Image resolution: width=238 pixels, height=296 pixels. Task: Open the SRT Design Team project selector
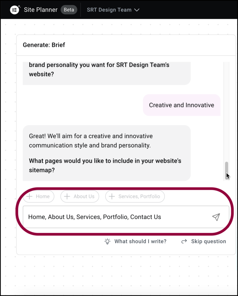(x=113, y=10)
